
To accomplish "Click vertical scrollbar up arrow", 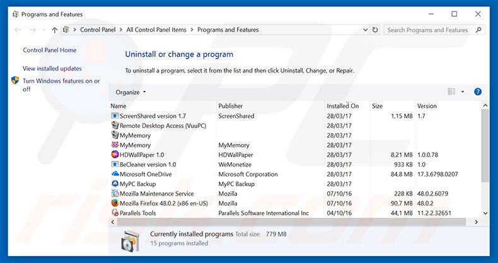I will pyautogui.click(x=485, y=105).
